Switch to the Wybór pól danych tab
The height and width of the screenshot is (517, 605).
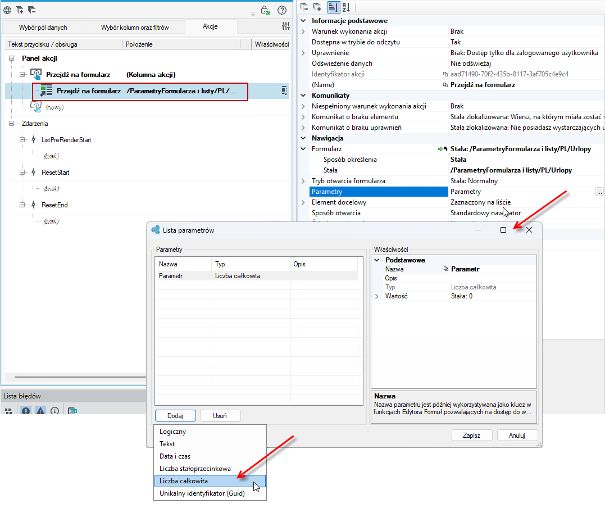43,28
